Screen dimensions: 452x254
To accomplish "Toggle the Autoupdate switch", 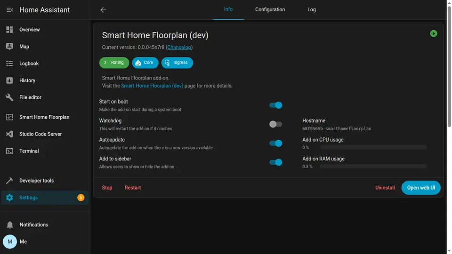I will click(x=275, y=143).
